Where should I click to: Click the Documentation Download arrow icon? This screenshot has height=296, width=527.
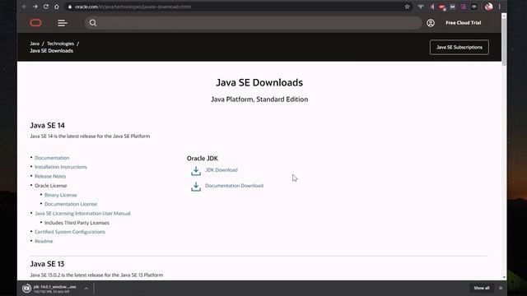pos(196,187)
